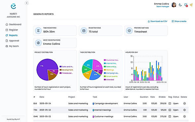Click the Nureti logo in the sidebar
The image size is (195, 122).
(x=13, y=6)
